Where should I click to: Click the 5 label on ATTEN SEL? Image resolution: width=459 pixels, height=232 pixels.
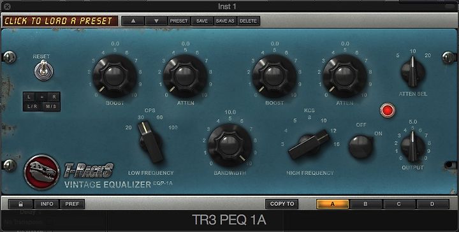398,55
